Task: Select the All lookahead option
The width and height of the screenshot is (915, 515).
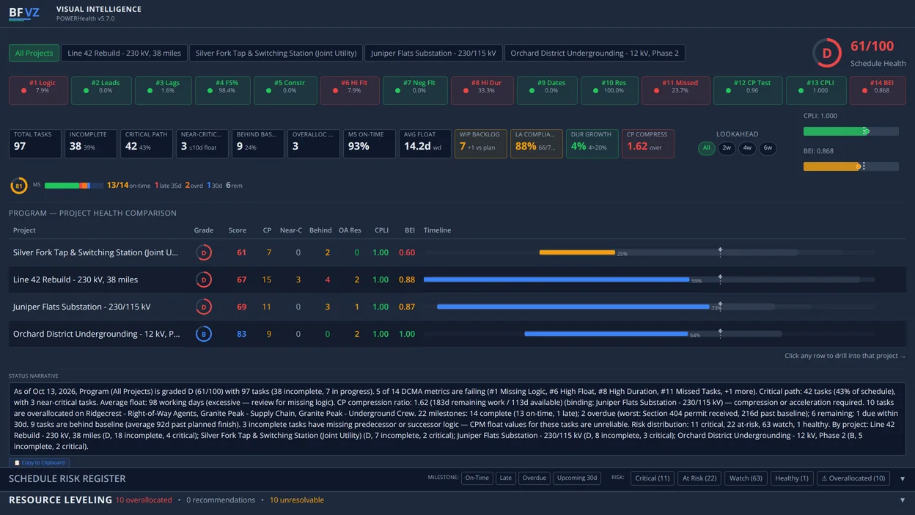Action: click(x=706, y=148)
